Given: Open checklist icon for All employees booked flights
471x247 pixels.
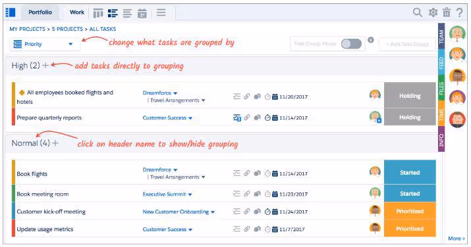Looking at the screenshot, I should (x=236, y=97).
